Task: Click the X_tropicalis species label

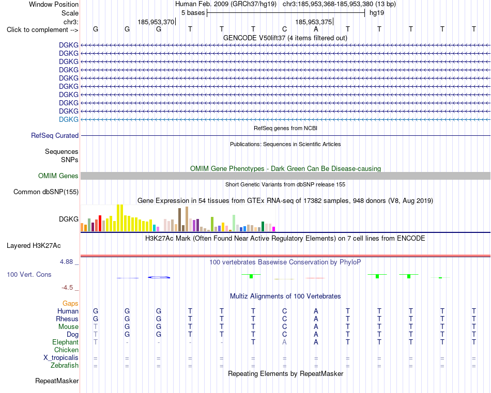Action: 61,358
